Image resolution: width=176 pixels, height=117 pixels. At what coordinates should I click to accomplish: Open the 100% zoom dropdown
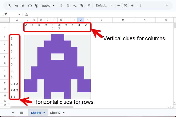pyautogui.click(x=48, y=6)
